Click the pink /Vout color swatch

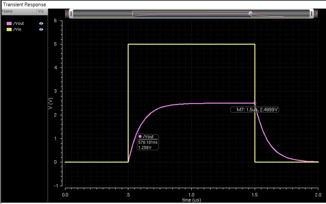pos(8,23)
